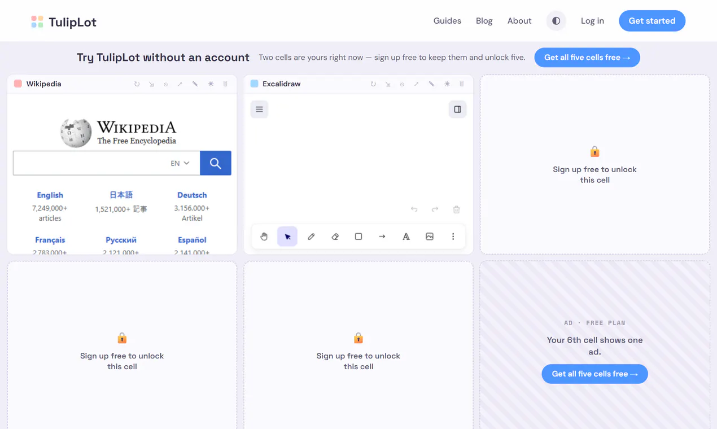Open the Guides page
Screen dimensions: 717x429
(447, 21)
